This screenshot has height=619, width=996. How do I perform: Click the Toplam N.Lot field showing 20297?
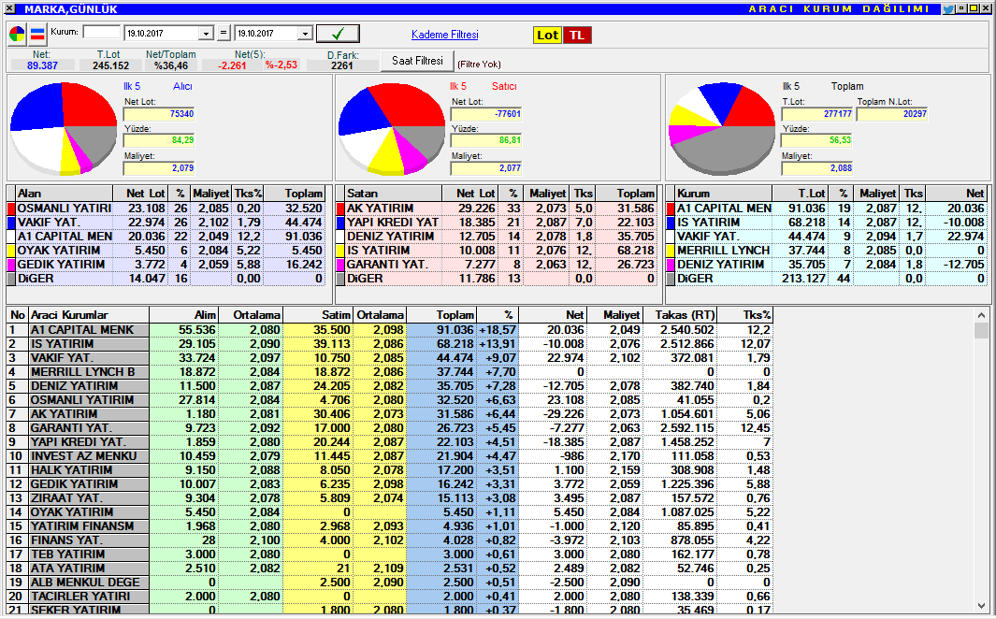coord(892,114)
